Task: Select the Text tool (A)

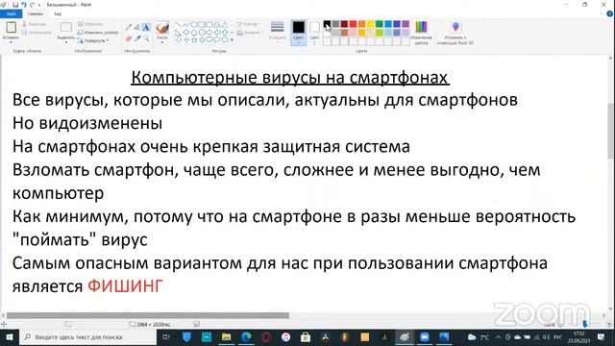Action: [x=146, y=28]
